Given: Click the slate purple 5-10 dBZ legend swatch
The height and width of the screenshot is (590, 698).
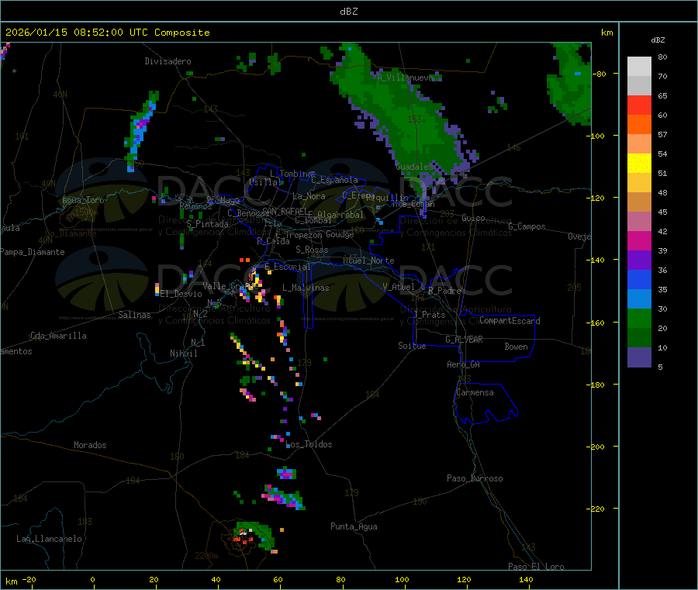Looking at the screenshot, I should click(639, 357).
